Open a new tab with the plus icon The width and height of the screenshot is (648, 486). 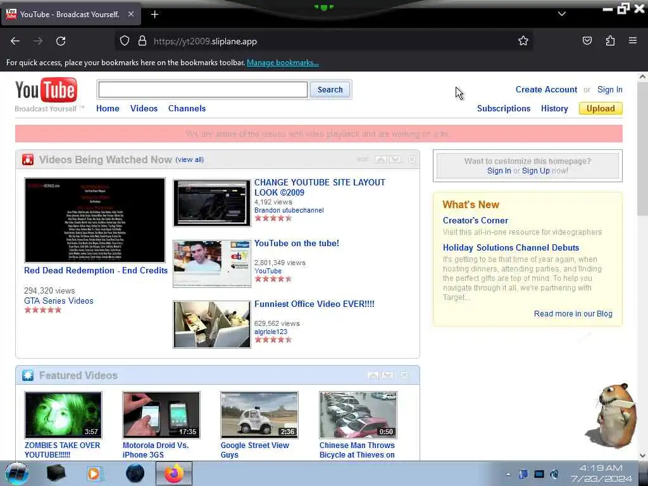pos(154,15)
